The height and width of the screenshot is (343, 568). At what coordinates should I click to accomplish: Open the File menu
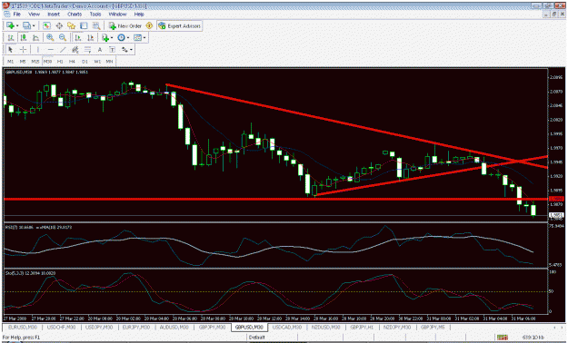coord(17,15)
